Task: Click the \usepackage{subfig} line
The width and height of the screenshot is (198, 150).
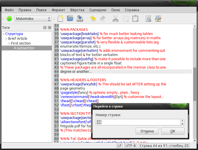Action: point(113,59)
